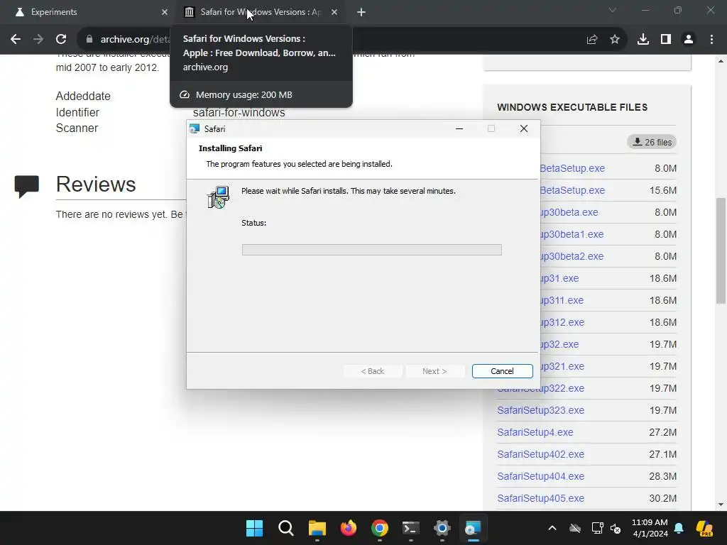Screen dimensions: 727x545
Task: Open the Windows Start menu
Action: point(255,528)
